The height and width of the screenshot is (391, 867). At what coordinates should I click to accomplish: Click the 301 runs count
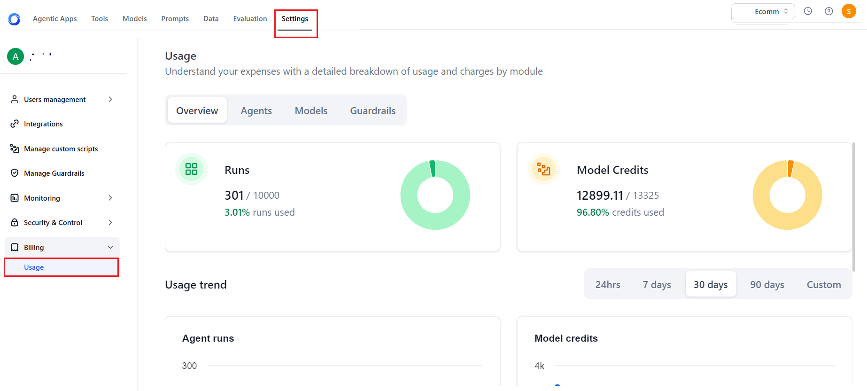click(234, 195)
